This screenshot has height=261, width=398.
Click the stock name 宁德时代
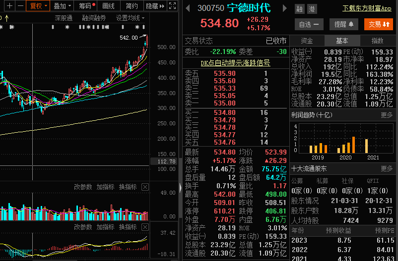[x=249, y=8]
